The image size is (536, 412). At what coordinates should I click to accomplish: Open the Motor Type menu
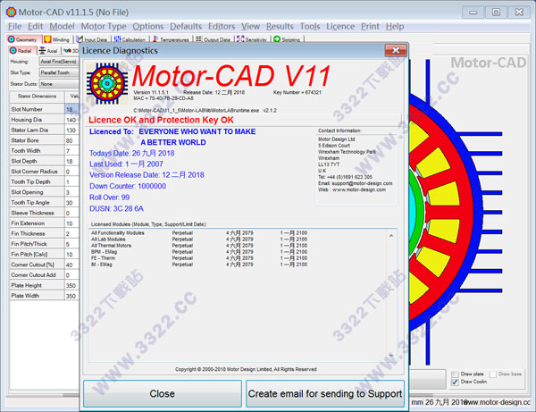[104, 26]
